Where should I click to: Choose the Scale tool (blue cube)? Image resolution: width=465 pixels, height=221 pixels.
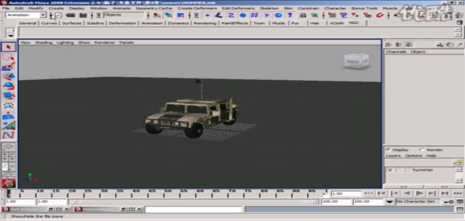[9, 96]
